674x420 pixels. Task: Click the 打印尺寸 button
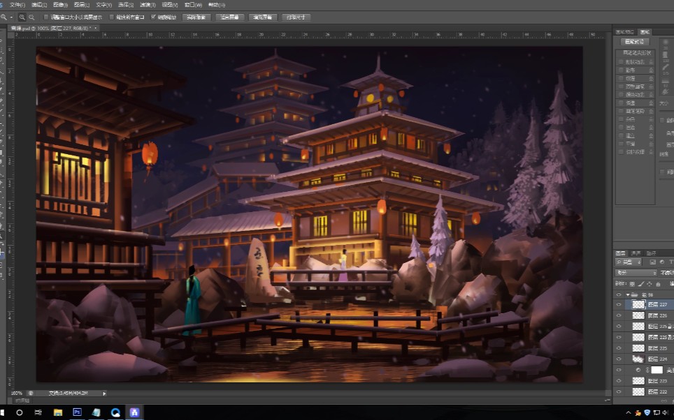[296, 17]
